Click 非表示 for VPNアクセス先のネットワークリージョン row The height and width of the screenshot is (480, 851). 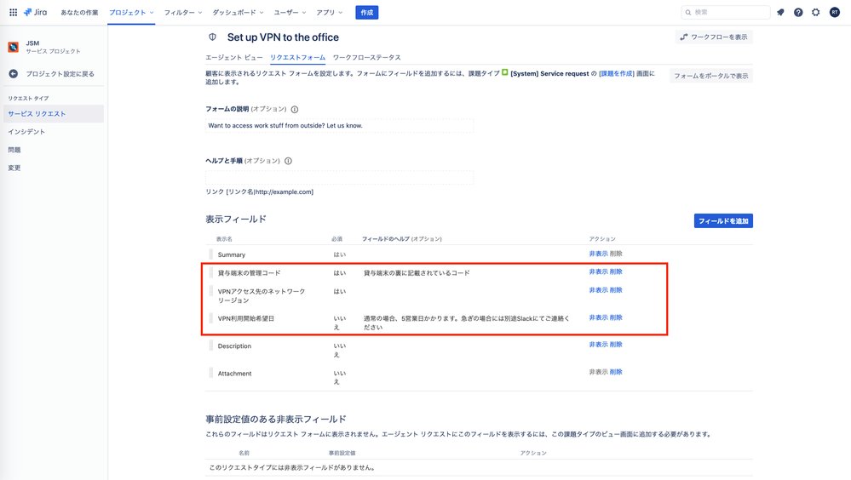[599, 290]
